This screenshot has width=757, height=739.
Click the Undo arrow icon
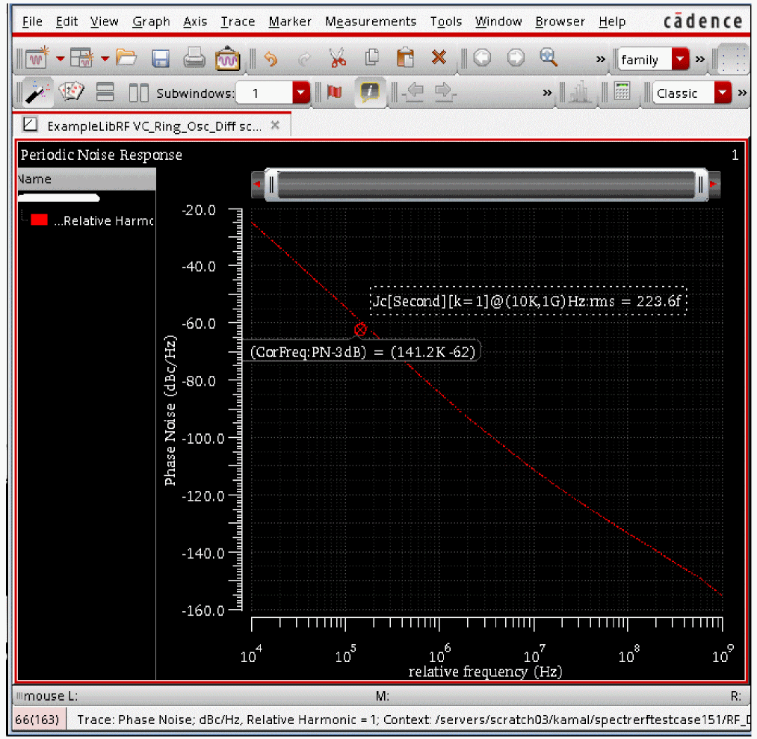pyautogui.click(x=271, y=58)
